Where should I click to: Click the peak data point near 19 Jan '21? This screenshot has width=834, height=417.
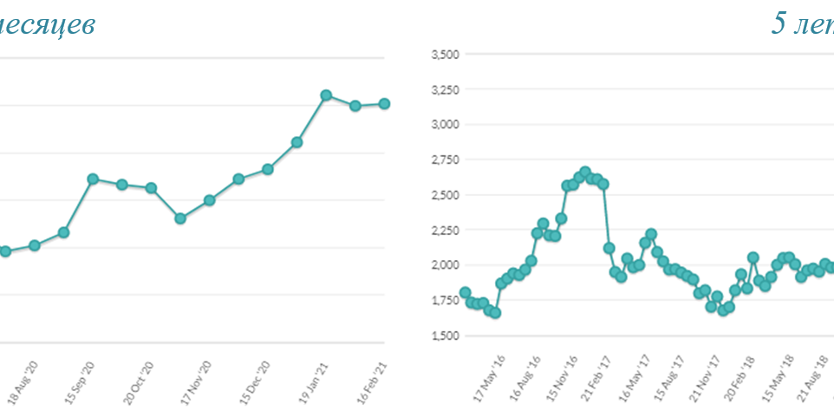pos(326,95)
